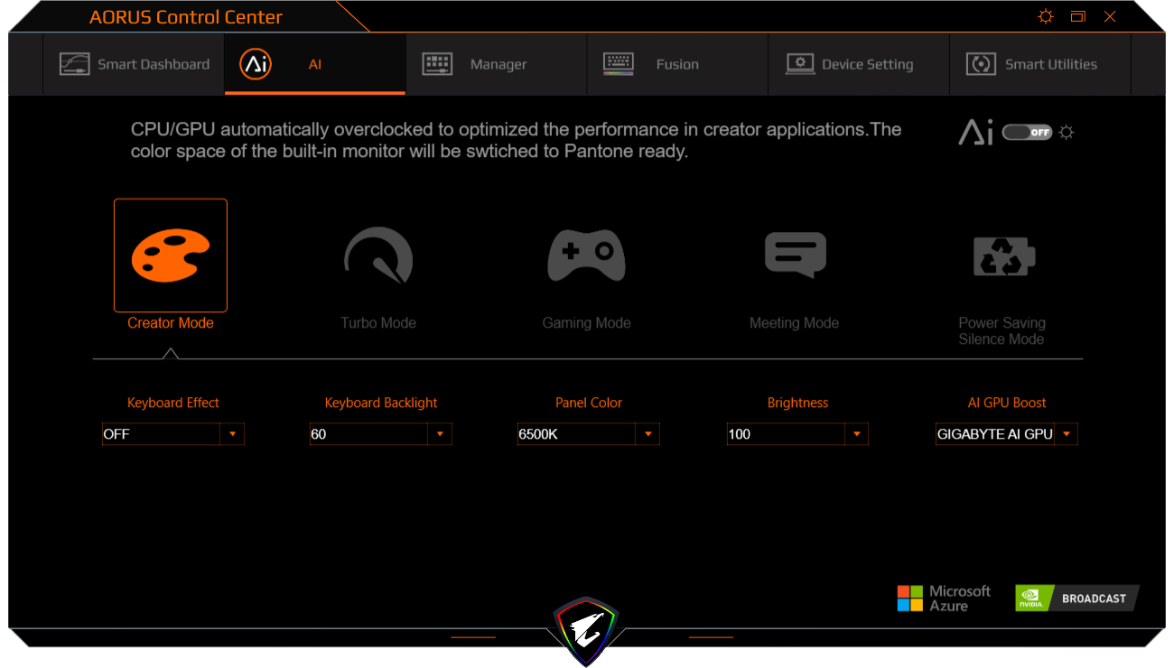
Task: Select the AI tab
Action: (x=315, y=64)
